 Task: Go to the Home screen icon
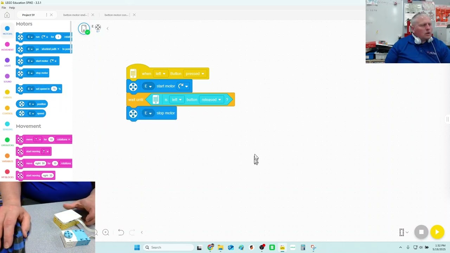pyautogui.click(x=7, y=15)
